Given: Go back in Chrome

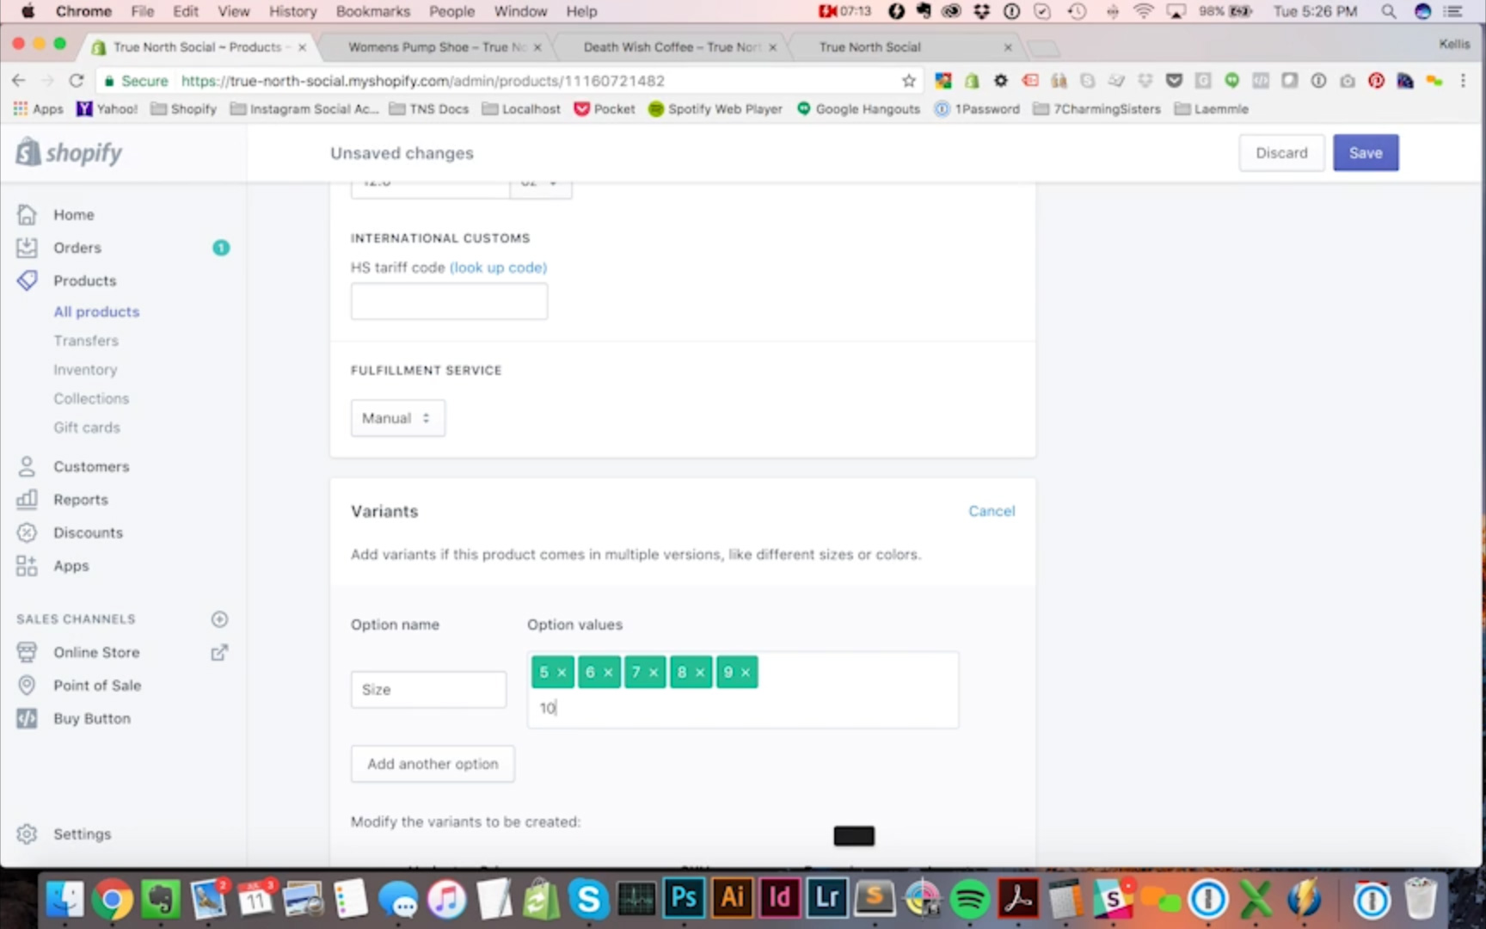Looking at the screenshot, I should 19,80.
